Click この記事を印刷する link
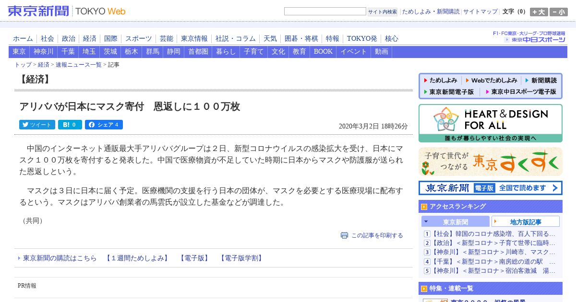The height and width of the screenshot is (302, 576). (377, 235)
